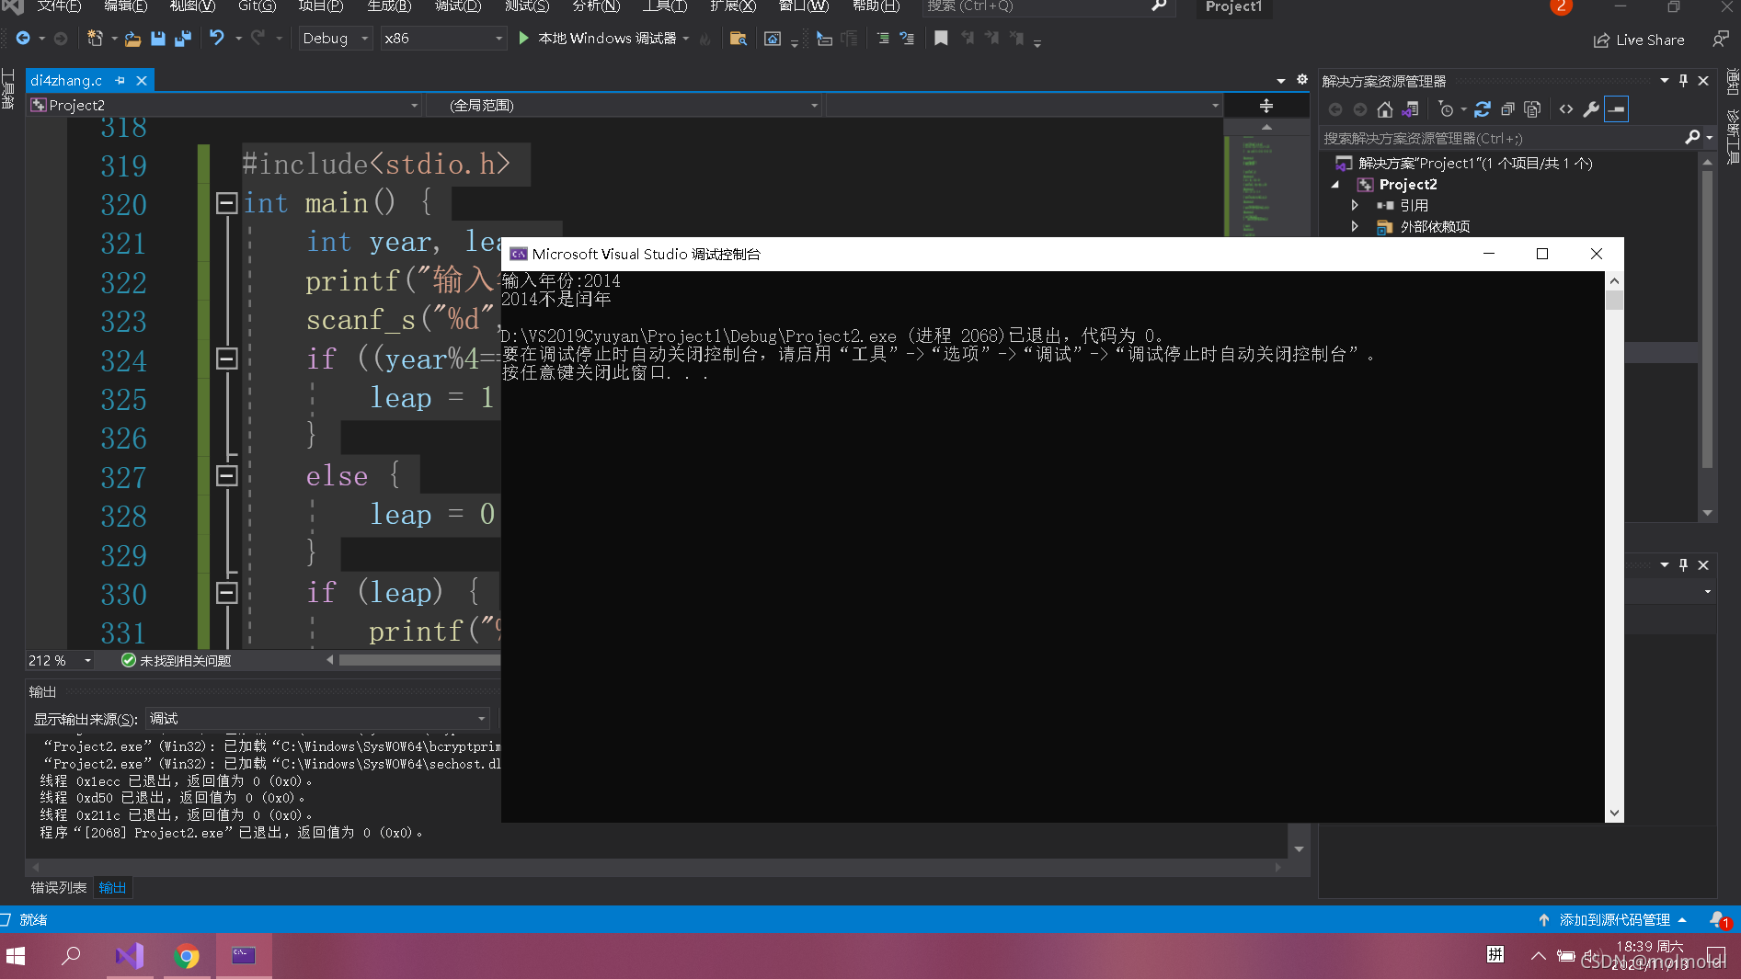Expand the 引用 references node
Screen dimensions: 1741x979
(1355, 206)
